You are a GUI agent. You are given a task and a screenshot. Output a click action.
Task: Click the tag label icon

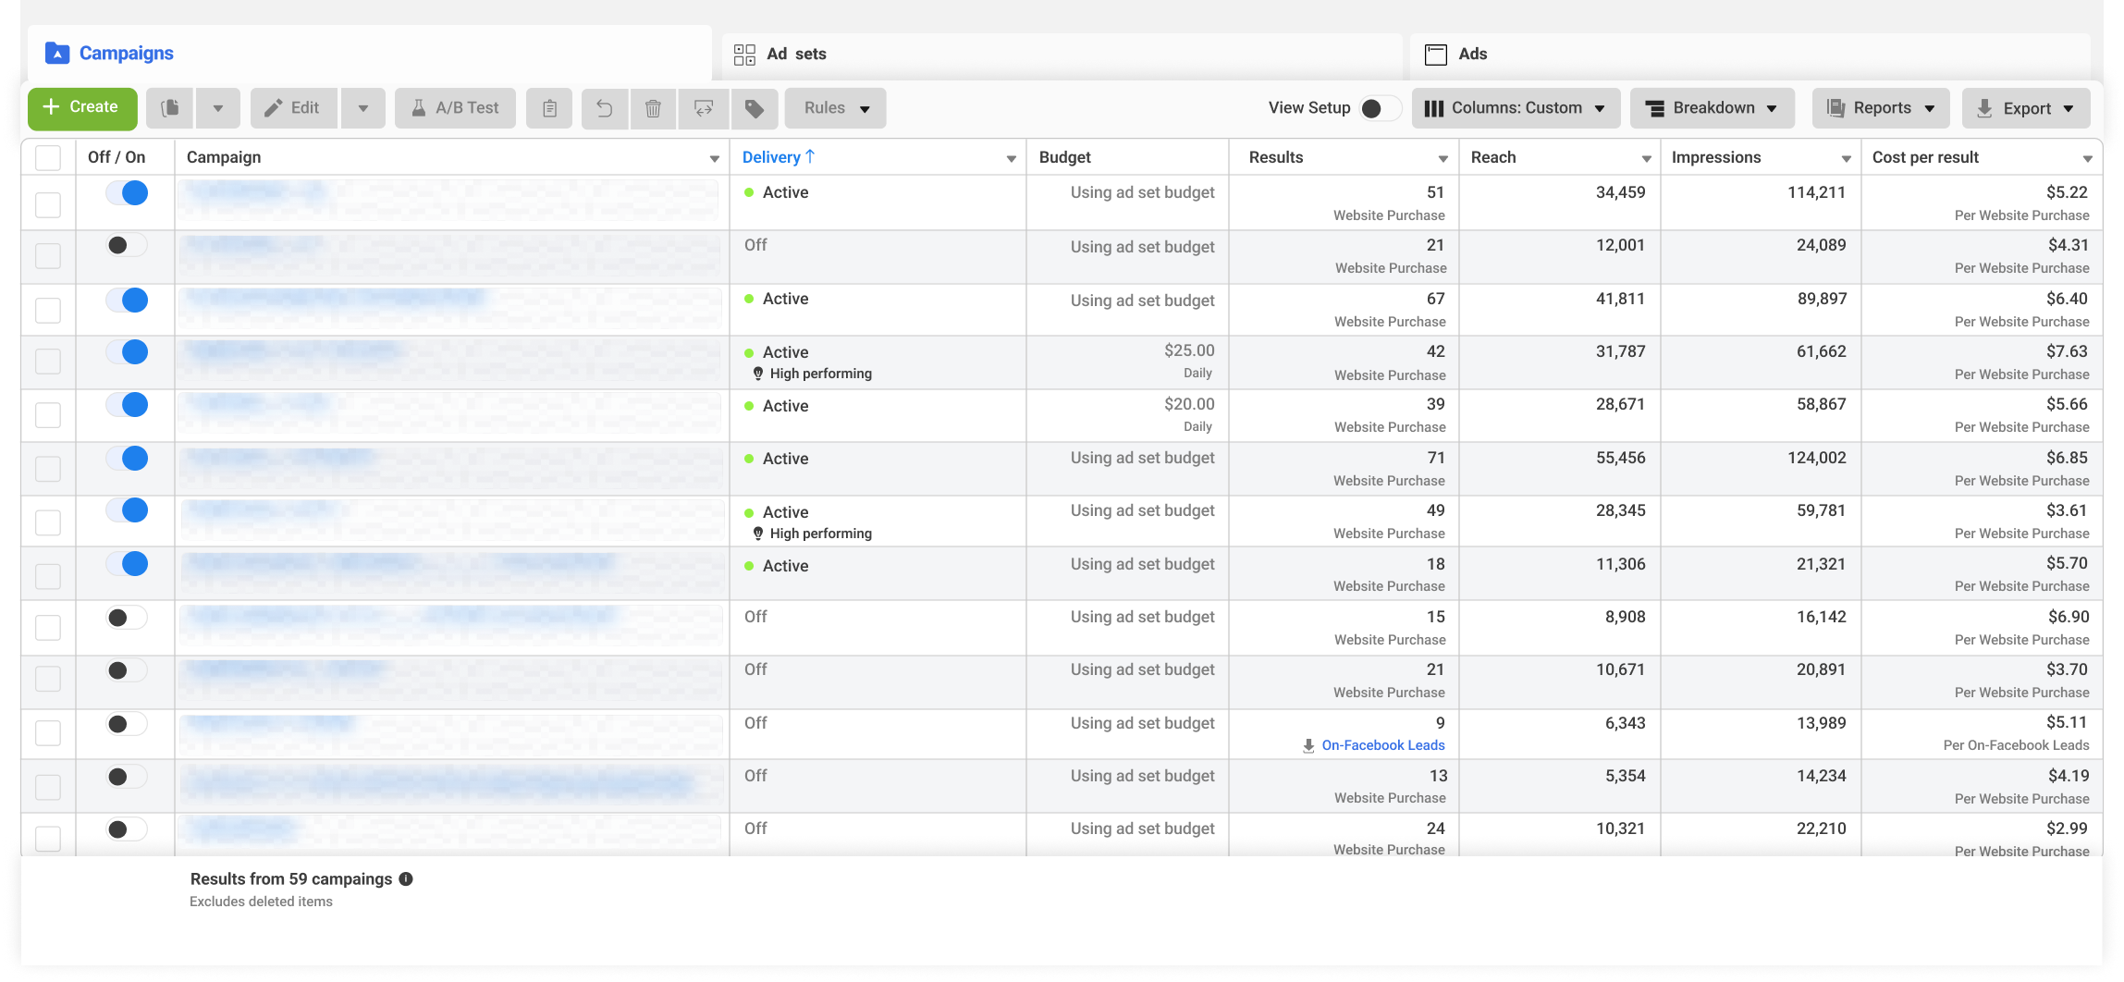(755, 108)
